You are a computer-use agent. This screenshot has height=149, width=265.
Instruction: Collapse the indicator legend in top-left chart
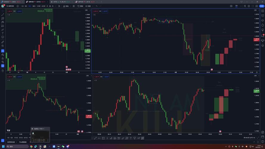click(x=8, y=15)
